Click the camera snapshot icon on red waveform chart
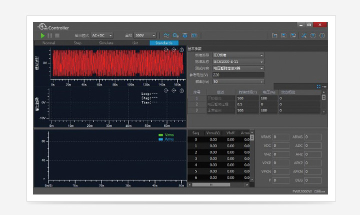360x215 pixels. coord(182,49)
